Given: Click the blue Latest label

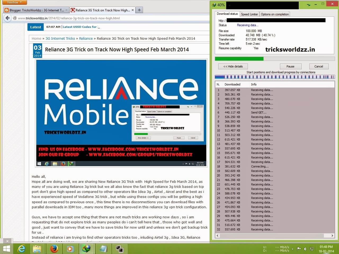Looking at the screenshot, I should click(x=35, y=27).
